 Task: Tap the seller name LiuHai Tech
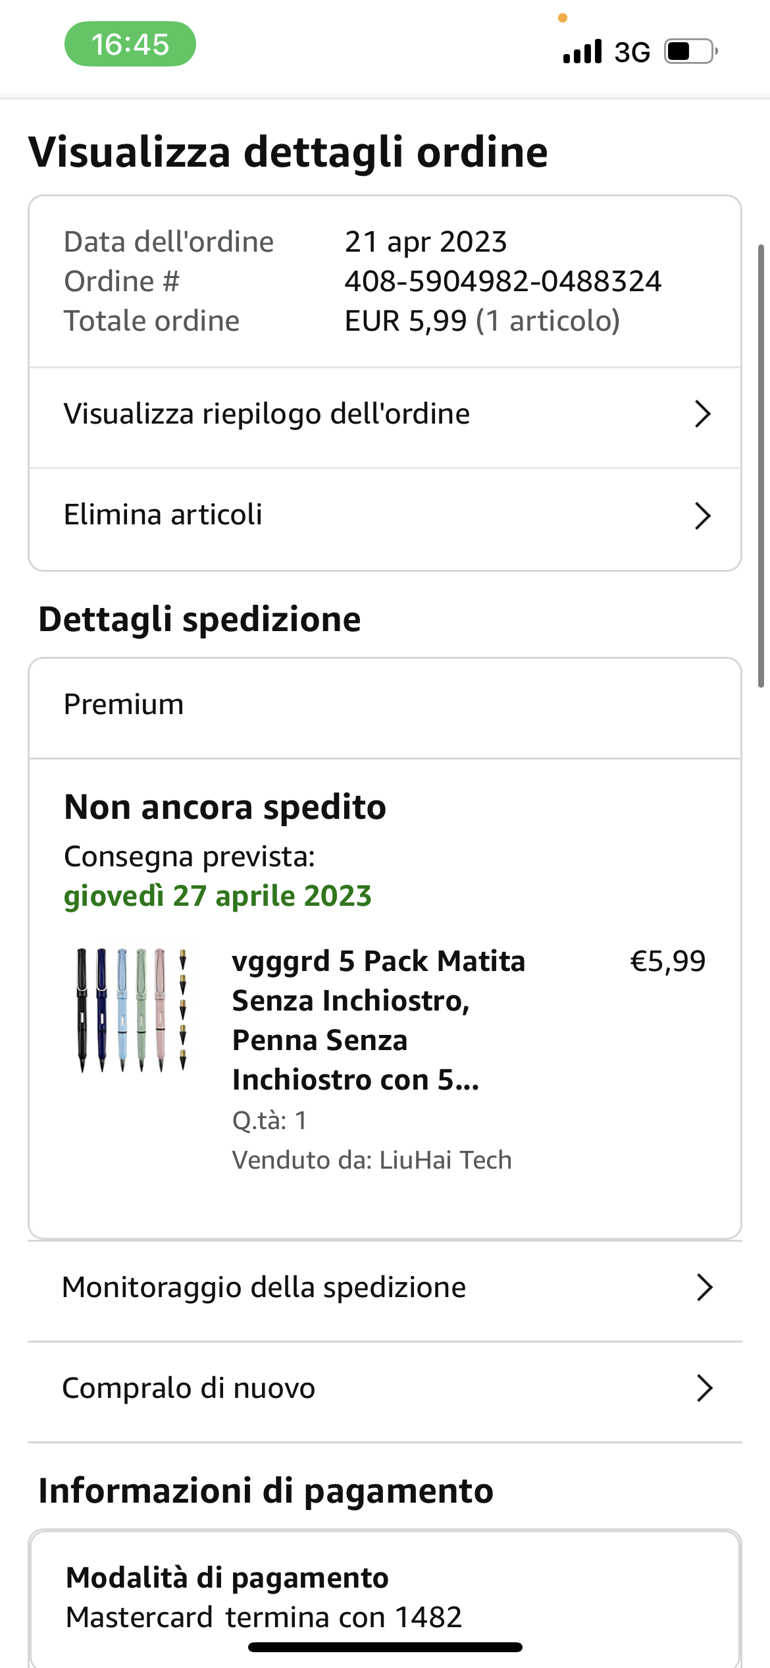point(445,1160)
